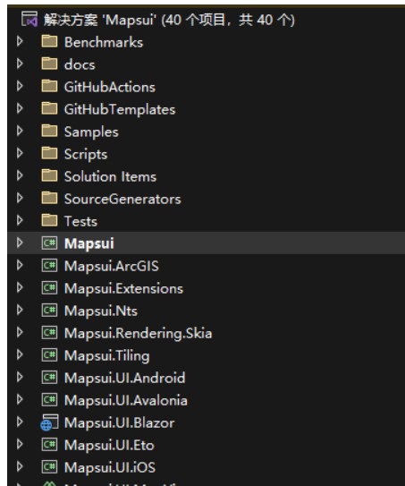
Task: Expand the Scripts folder
Action: coord(20,153)
